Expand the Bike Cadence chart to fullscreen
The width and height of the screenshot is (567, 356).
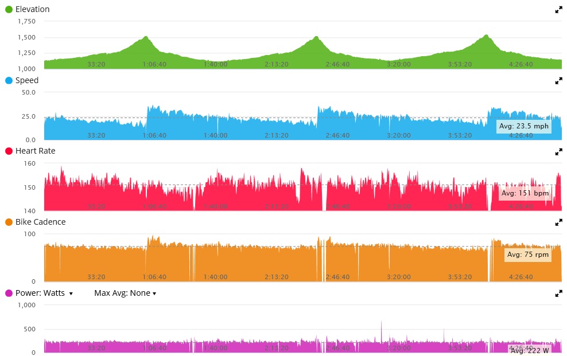point(559,223)
